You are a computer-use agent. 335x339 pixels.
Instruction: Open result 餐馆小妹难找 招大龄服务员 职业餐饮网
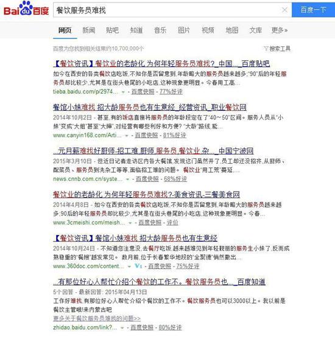tap(150, 107)
